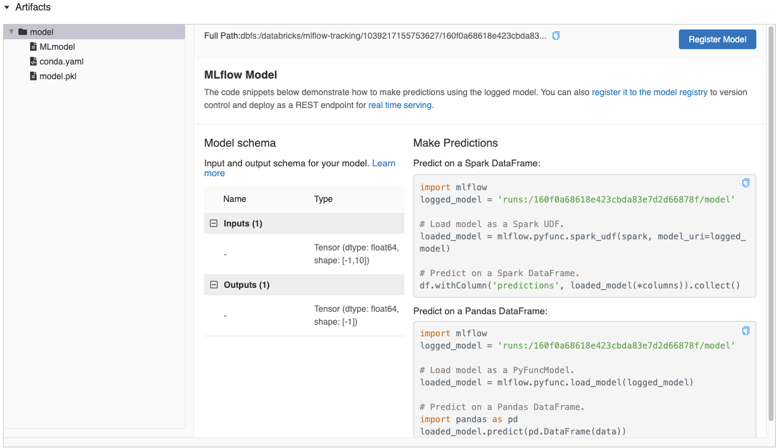776x448 pixels.
Task: Select MLmodel in the artifact tree
Action: [57, 47]
